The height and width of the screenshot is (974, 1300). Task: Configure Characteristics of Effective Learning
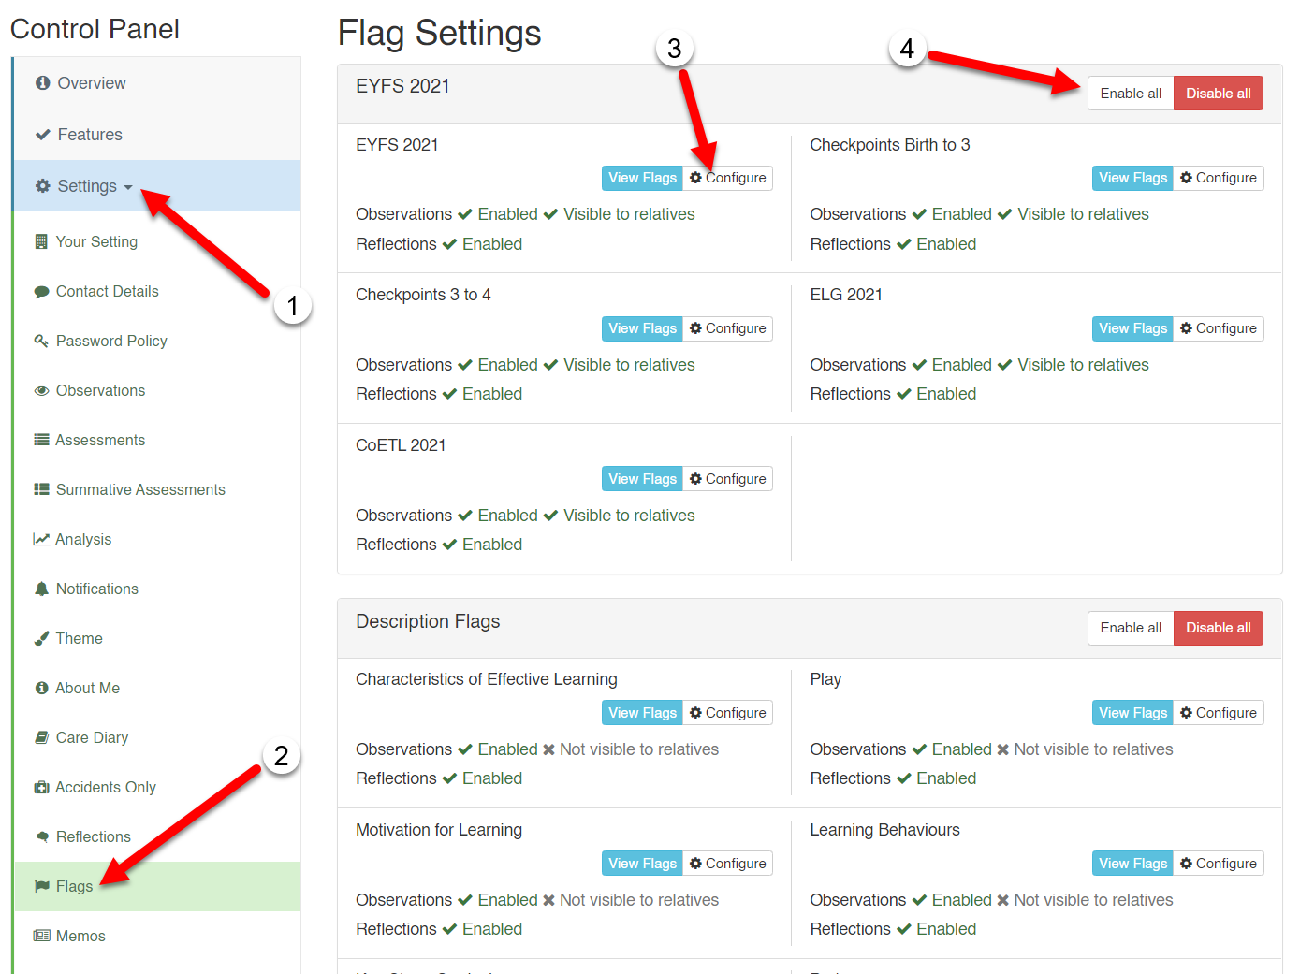tap(727, 713)
